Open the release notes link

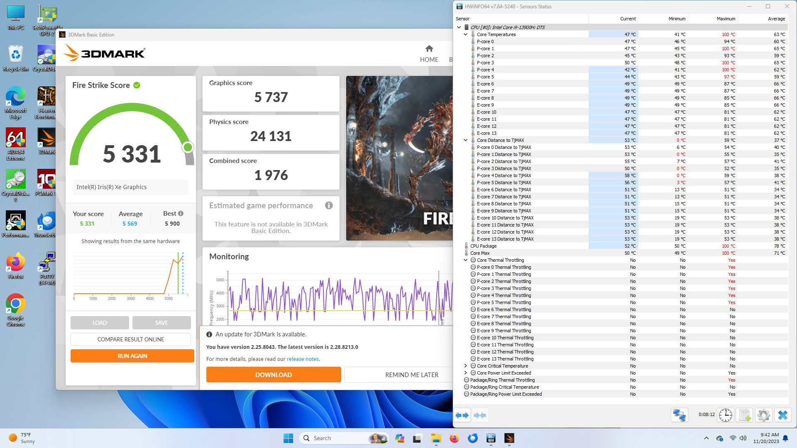point(303,359)
